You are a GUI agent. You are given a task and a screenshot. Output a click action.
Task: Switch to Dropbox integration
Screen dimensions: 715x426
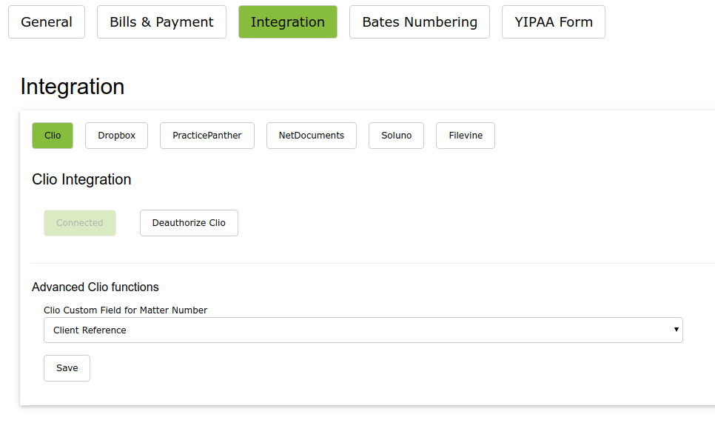click(116, 136)
